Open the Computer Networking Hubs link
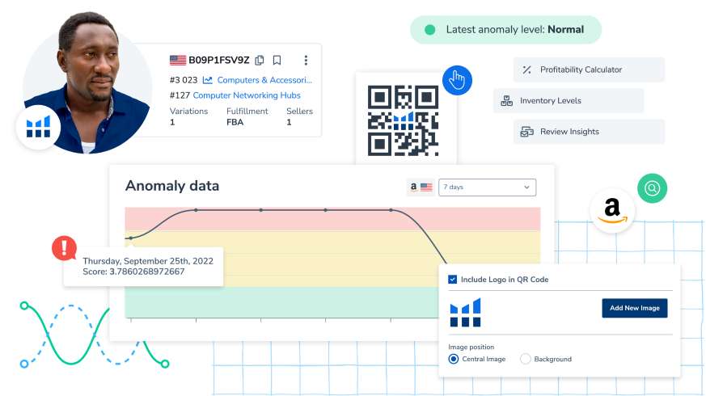706x396 pixels. point(246,95)
